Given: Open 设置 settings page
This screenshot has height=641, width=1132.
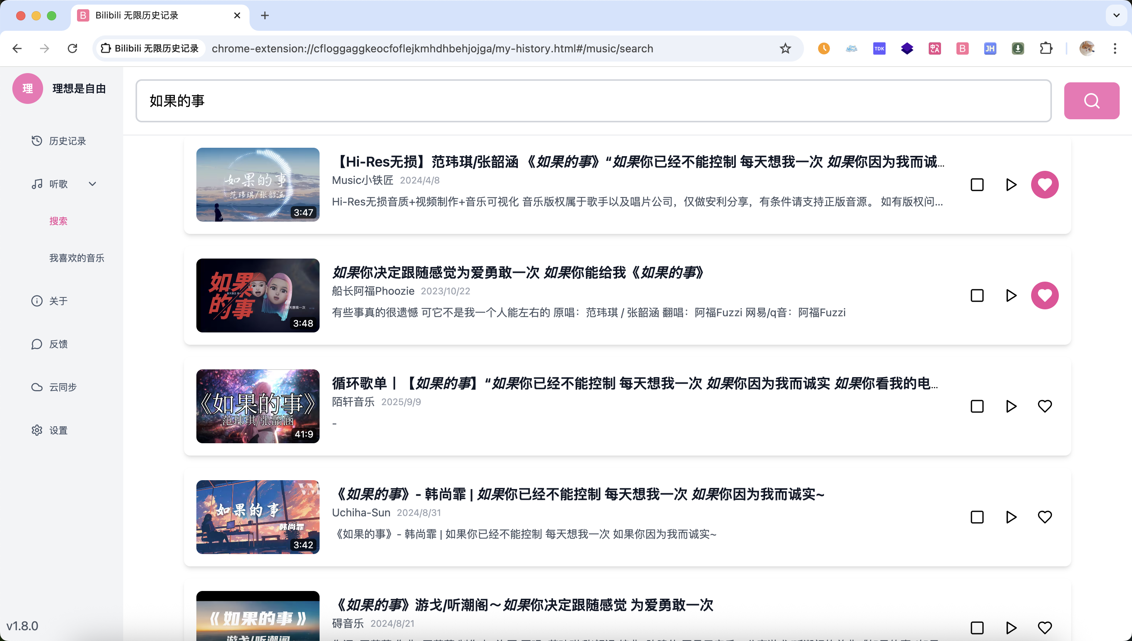Looking at the screenshot, I should pyautogui.click(x=58, y=431).
